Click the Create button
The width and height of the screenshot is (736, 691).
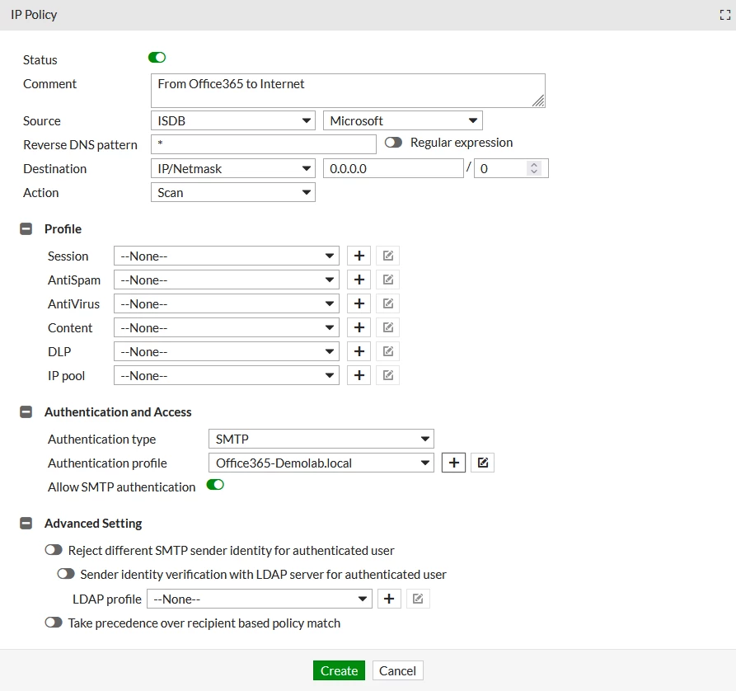tap(339, 671)
